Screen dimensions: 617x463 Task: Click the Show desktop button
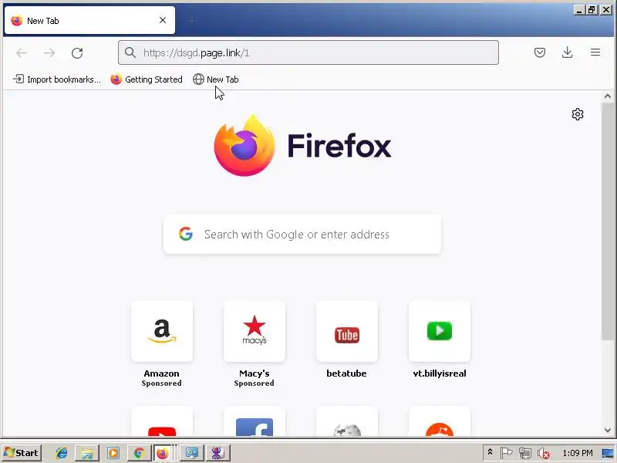(x=608, y=453)
